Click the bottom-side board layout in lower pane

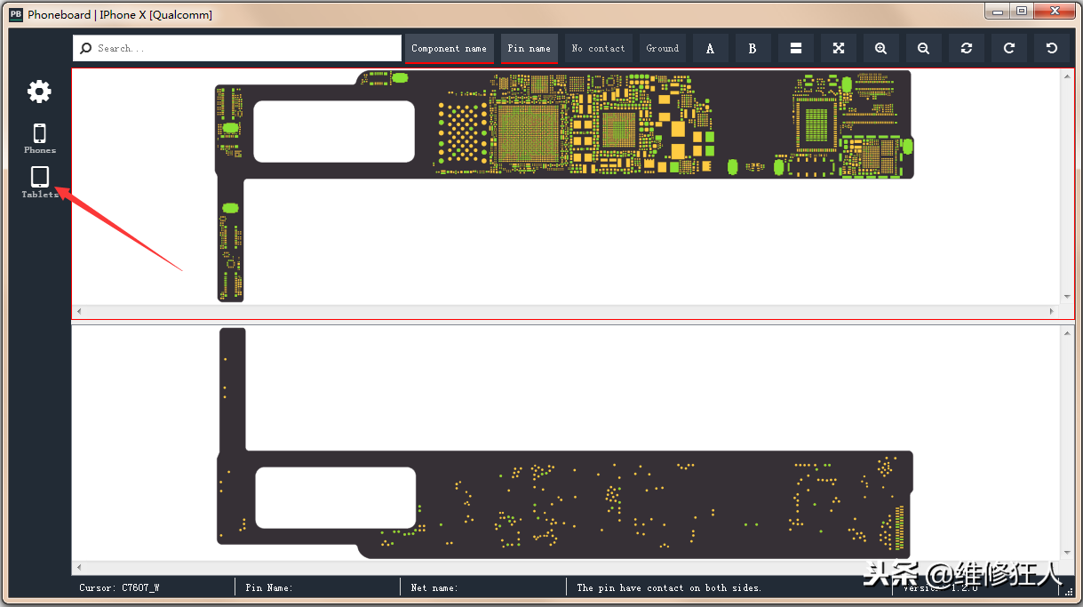coord(565,443)
